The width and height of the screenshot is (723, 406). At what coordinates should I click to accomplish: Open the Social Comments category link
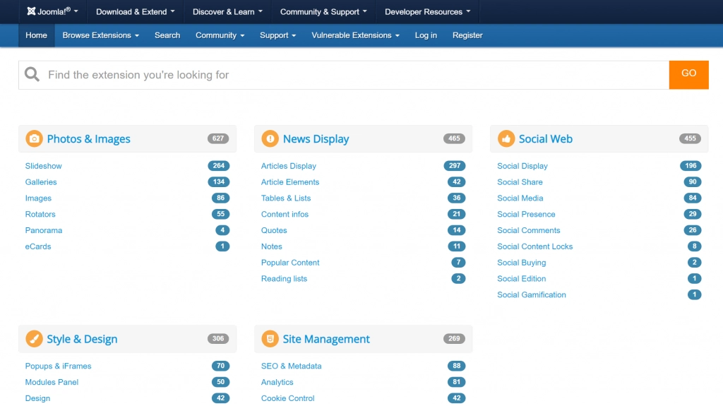tap(528, 230)
